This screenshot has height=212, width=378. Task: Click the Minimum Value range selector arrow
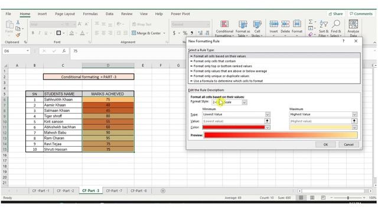click(267, 121)
